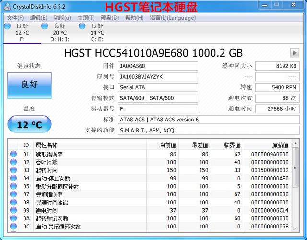
Task: Click raw value 0000009A0000
Action: coord(270,154)
